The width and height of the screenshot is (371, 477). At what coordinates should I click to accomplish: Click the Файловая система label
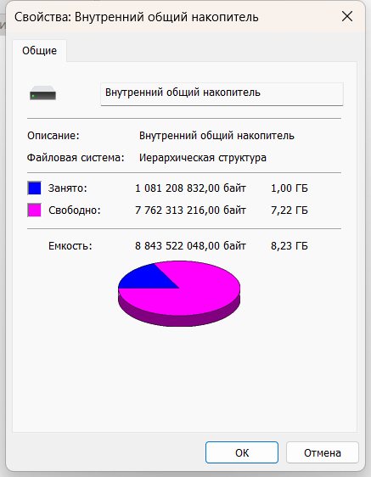click(x=76, y=158)
